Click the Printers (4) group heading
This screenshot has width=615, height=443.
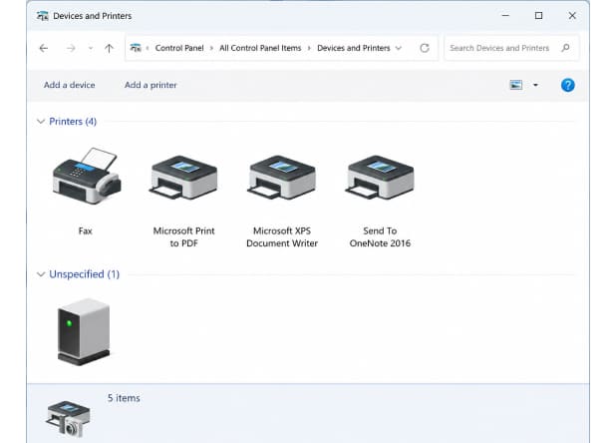point(73,122)
